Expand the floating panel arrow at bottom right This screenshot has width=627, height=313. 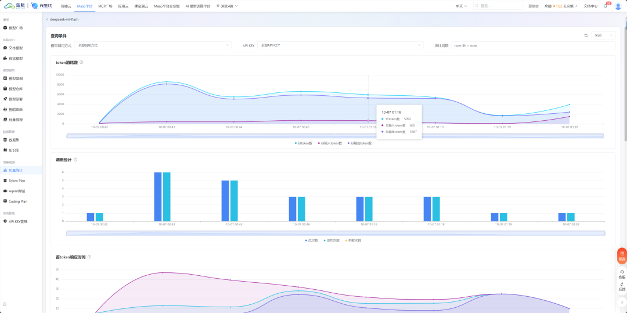coord(622,302)
